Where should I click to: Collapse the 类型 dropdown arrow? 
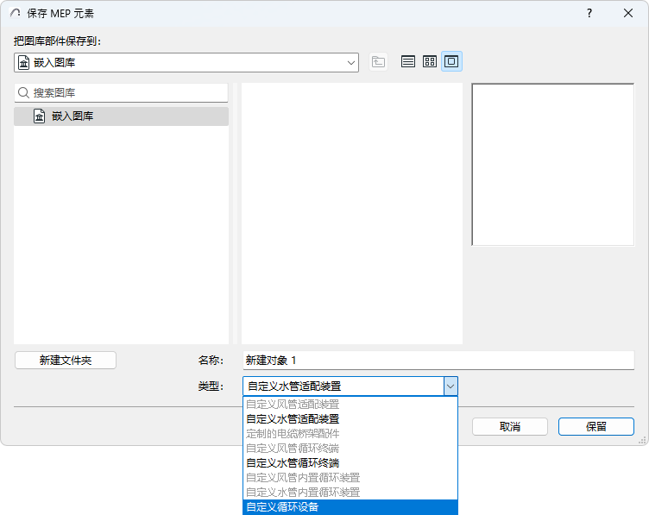pyautogui.click(x=451, y=386)
